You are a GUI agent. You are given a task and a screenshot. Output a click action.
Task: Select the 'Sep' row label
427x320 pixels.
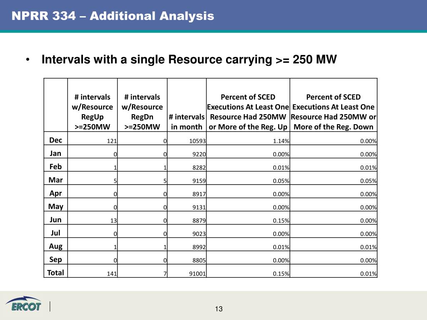[x=55, y=260]
